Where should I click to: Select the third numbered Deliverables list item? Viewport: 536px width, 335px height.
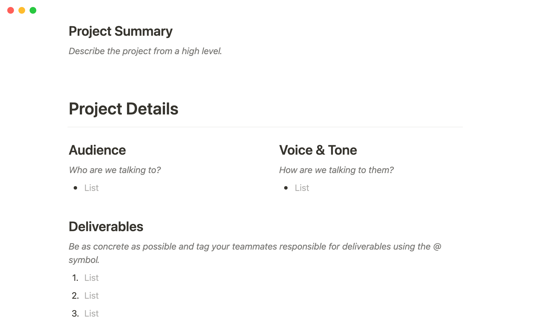click(92, 314)
